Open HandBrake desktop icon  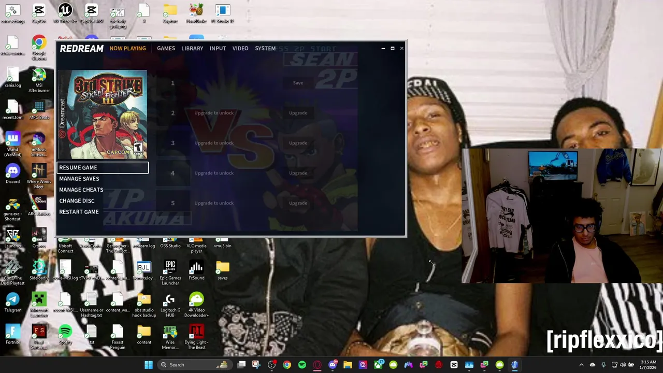196,13
